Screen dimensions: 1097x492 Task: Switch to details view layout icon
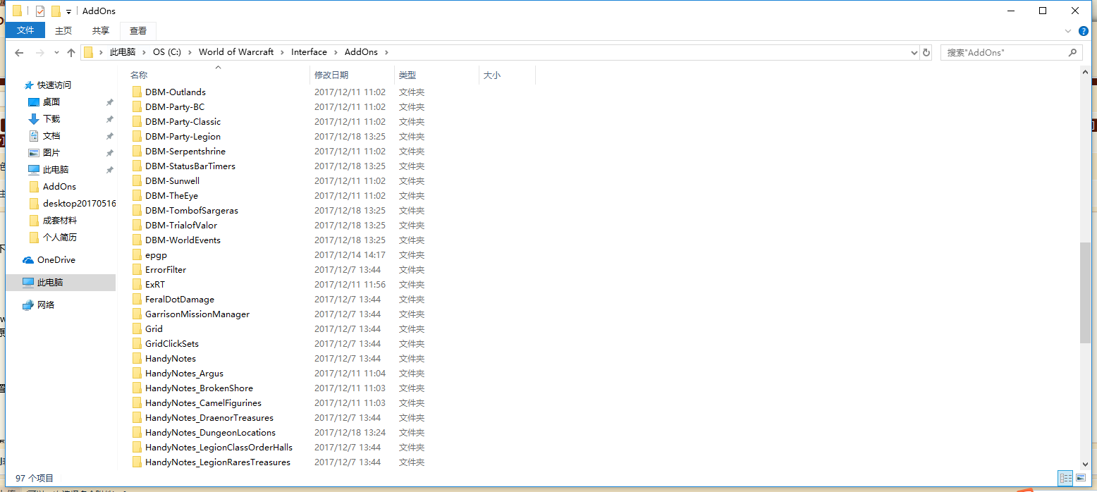click(x=1065, y=478)
